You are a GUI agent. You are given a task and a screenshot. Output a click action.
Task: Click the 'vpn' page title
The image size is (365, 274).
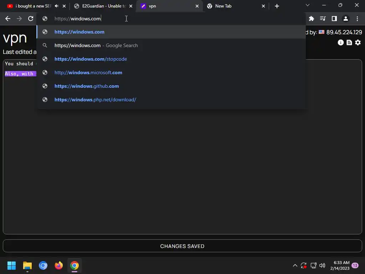(x=15, y=38)
